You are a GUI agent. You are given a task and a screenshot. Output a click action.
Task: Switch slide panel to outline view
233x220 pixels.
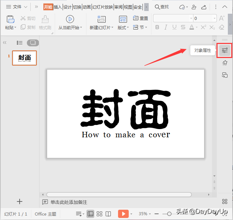(20, 43)
